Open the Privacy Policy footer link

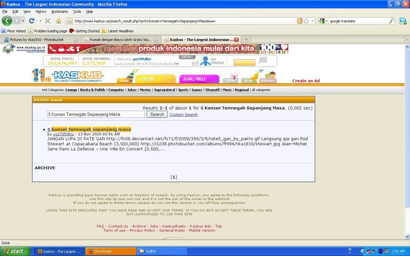142,230
